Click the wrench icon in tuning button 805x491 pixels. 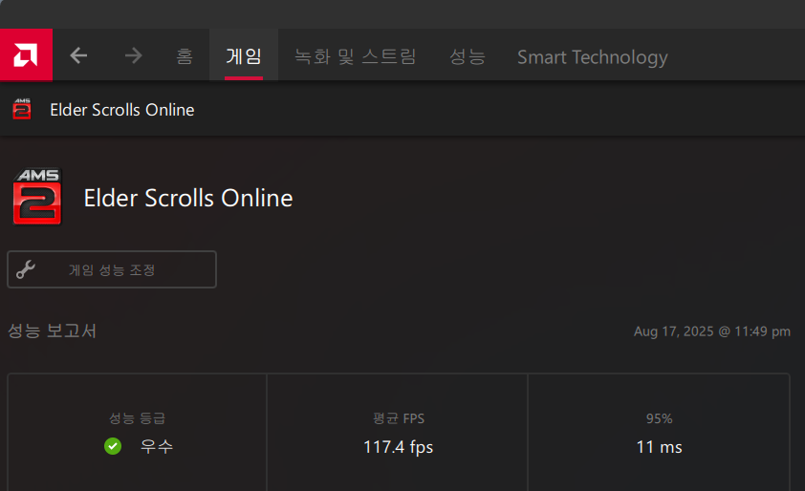click(x=26, y=269)
